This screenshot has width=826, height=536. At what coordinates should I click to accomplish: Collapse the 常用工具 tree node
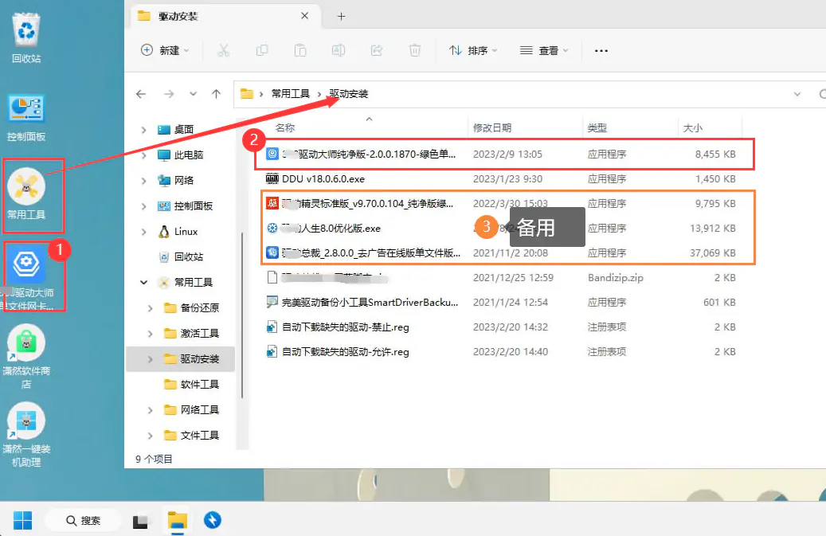click(143, 283)
